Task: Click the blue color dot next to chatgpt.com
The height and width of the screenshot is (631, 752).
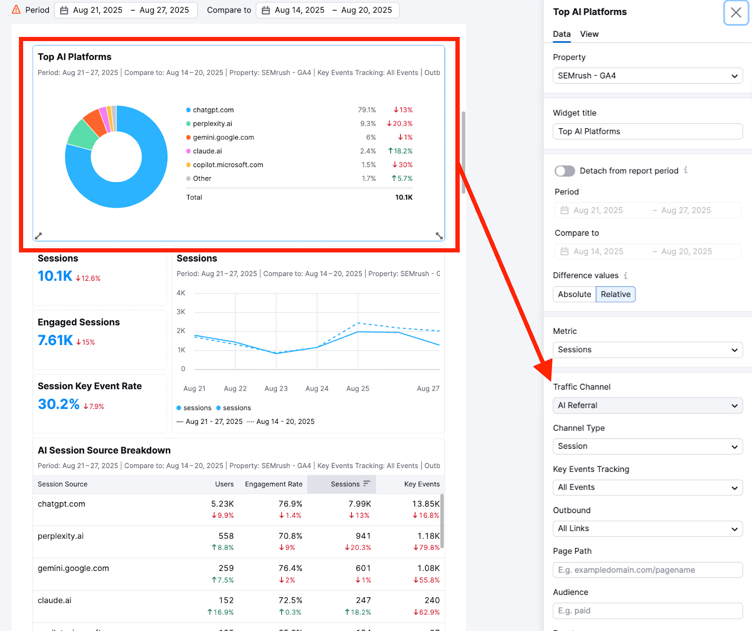Action: point(188,109)
